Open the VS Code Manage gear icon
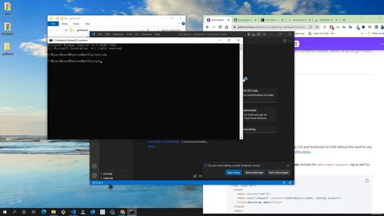Screen dimensions: 384x216 94,175
